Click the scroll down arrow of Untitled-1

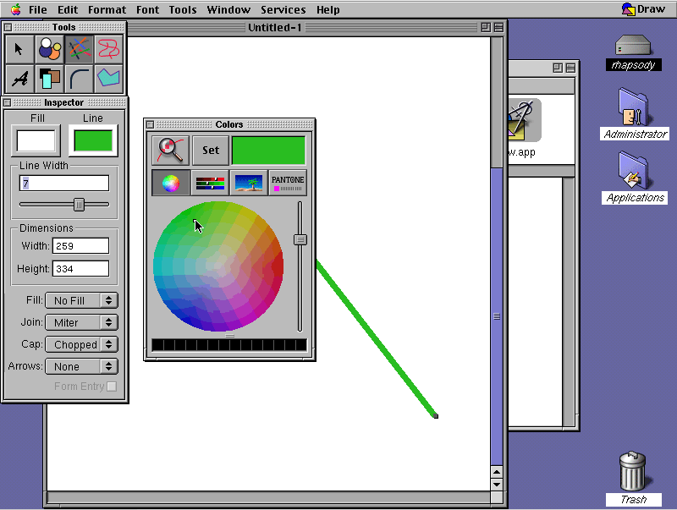[x=497, y=484]
